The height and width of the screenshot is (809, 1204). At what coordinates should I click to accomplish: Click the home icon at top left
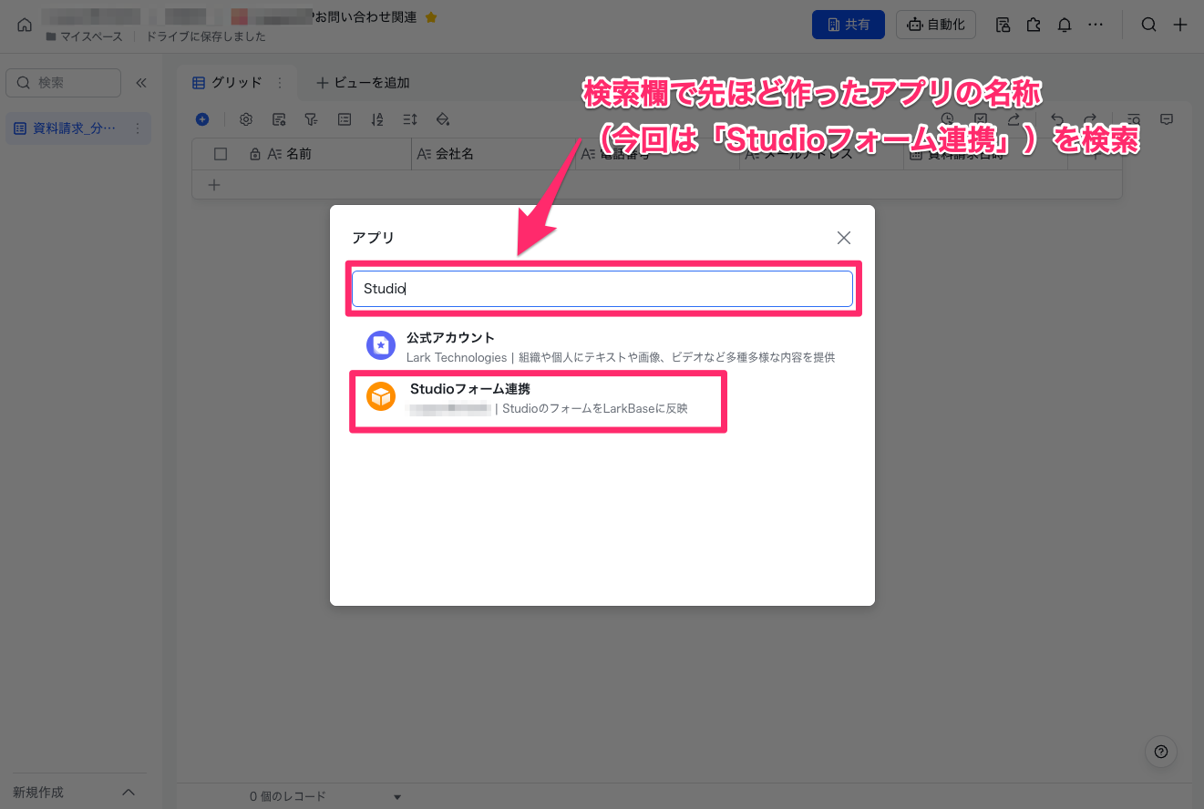25,25
